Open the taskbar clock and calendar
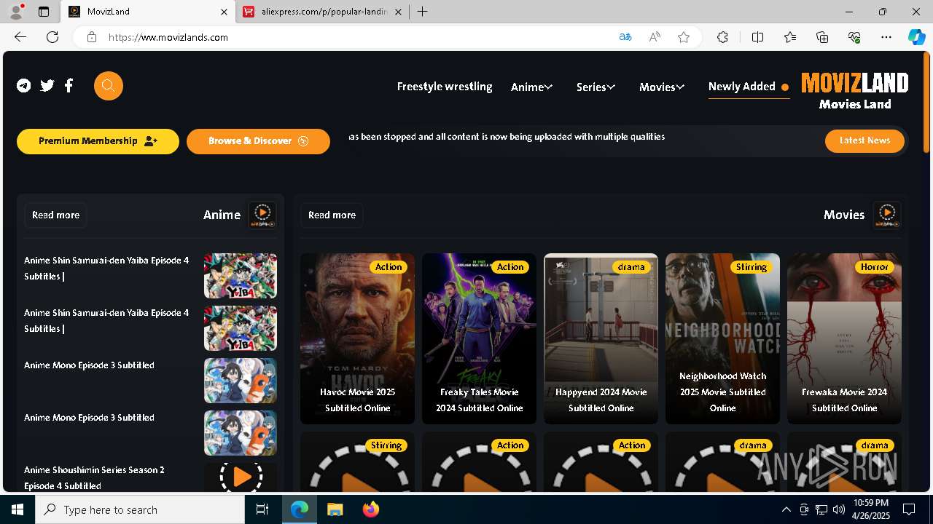 (870, 509)
